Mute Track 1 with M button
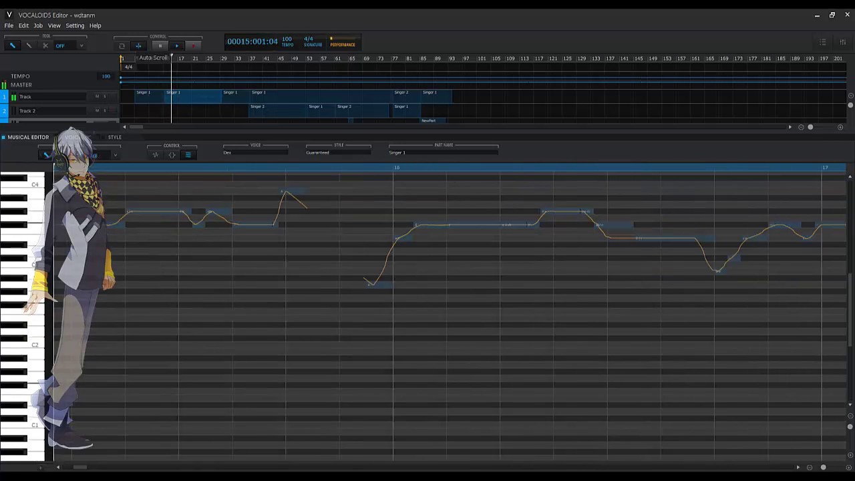855x481 pixels. coord(97,97)
